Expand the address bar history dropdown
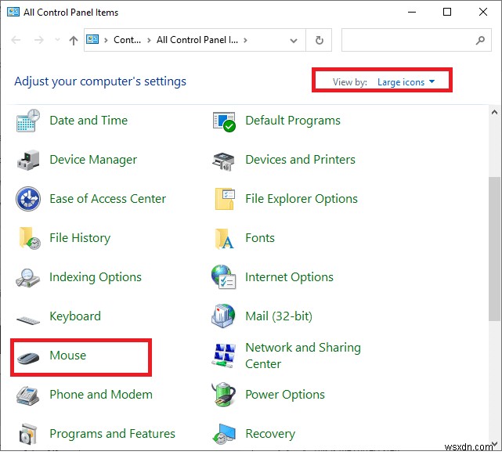 293,41
